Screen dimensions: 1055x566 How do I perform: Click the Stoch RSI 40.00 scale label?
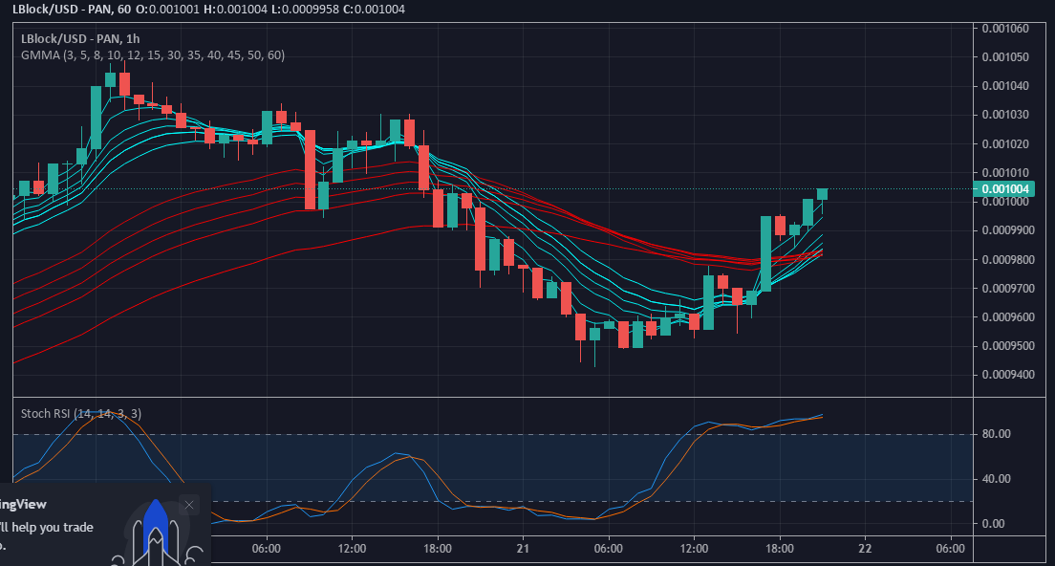(996, 479)
